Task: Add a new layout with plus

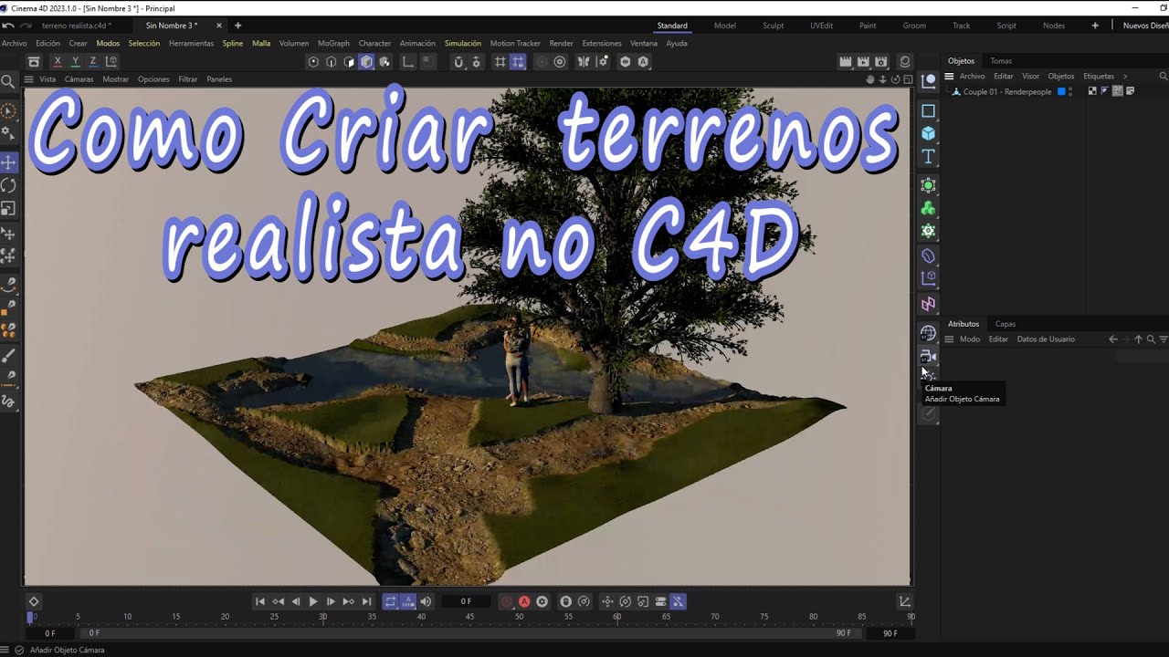Action: click(x=1095, y=26)
